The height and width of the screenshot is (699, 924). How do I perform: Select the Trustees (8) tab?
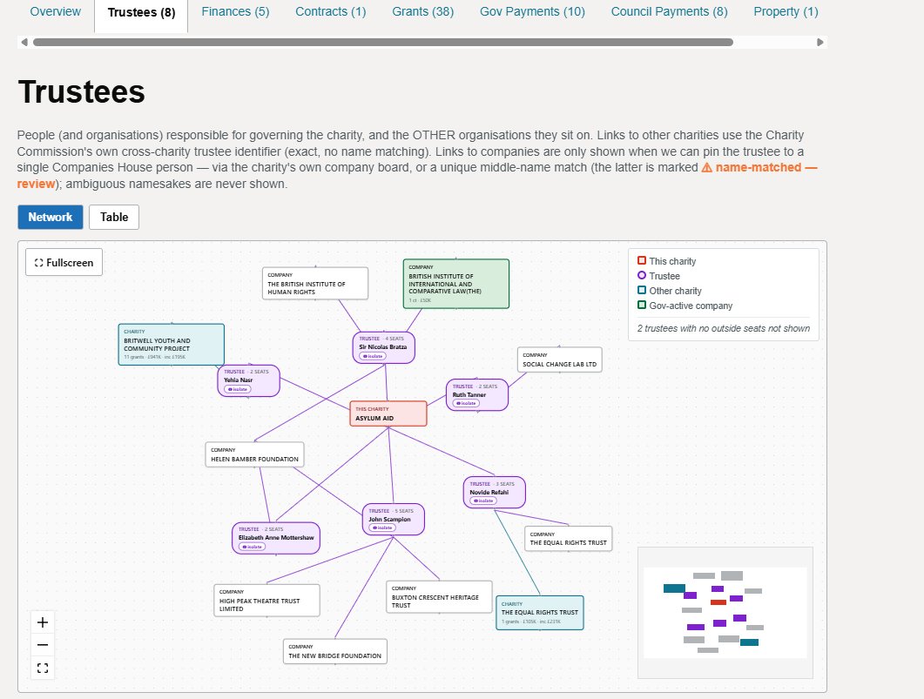pos(141,12)
